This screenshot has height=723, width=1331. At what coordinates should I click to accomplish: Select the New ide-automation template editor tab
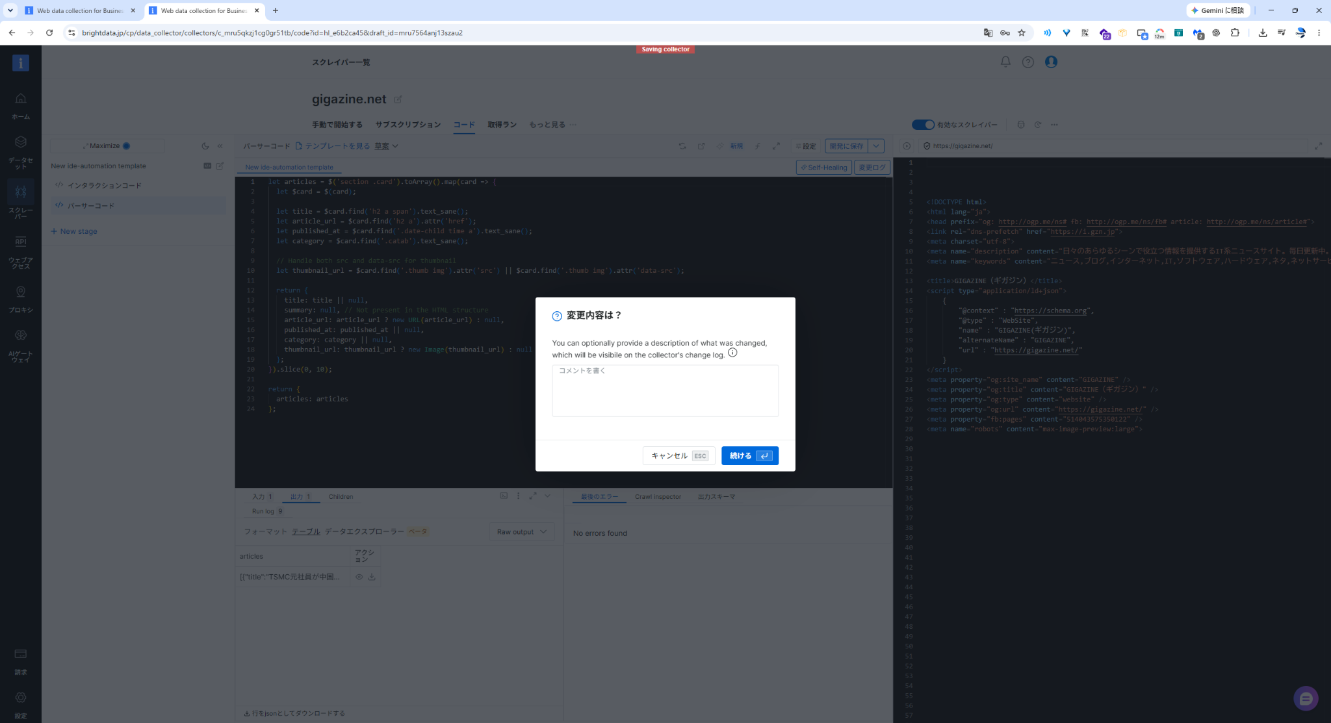point(289,168)
